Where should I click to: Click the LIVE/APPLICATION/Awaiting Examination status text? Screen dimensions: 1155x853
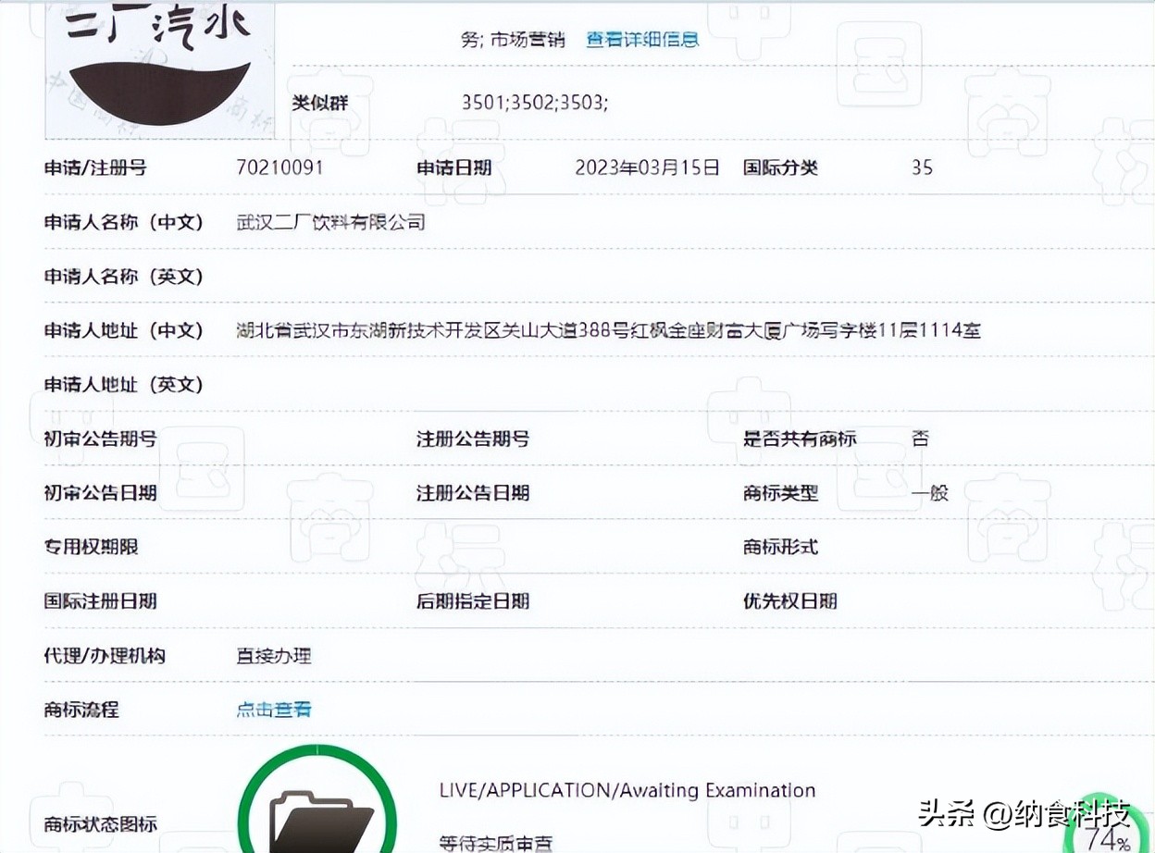627,791
